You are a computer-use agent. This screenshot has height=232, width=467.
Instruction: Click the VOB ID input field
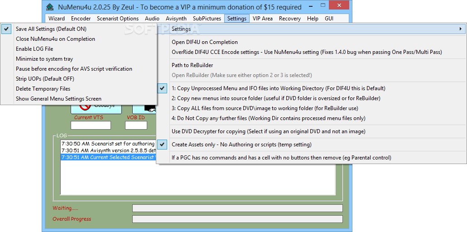(136, 125)
